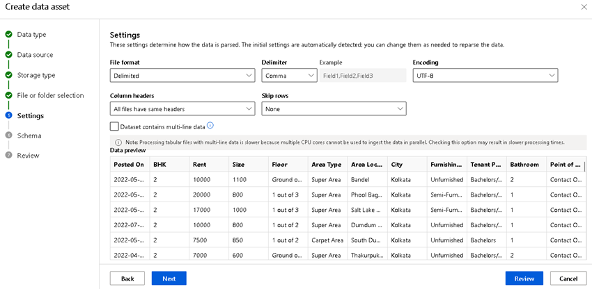Select the Review step in sidebar

coord(28,156)
